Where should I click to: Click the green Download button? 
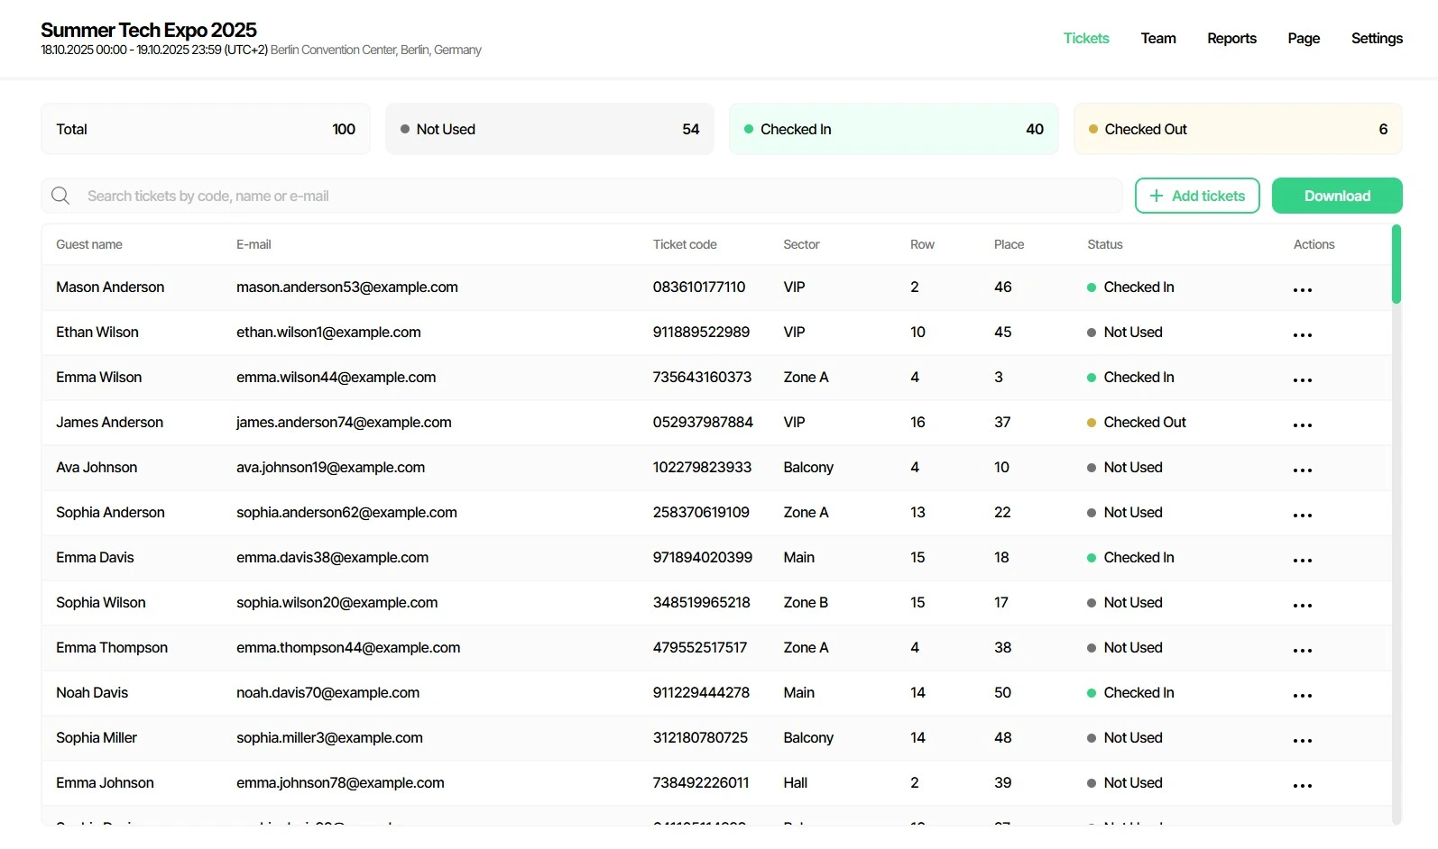click(1336, 196)
